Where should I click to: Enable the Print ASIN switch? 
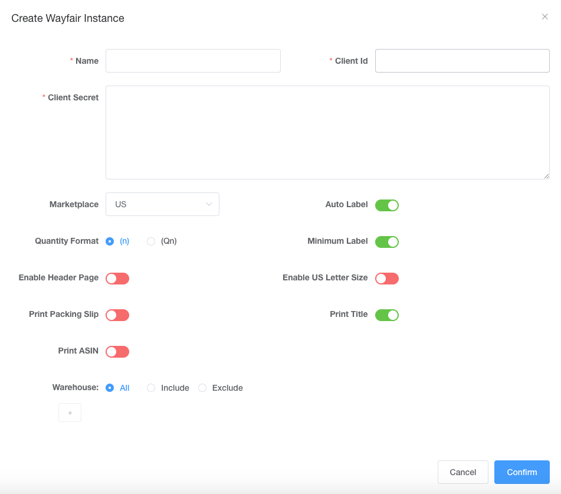click(117, 352)
